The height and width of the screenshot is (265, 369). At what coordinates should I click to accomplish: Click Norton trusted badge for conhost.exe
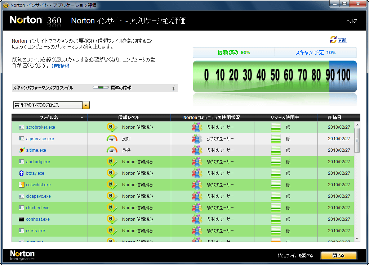tap(112, 219)
